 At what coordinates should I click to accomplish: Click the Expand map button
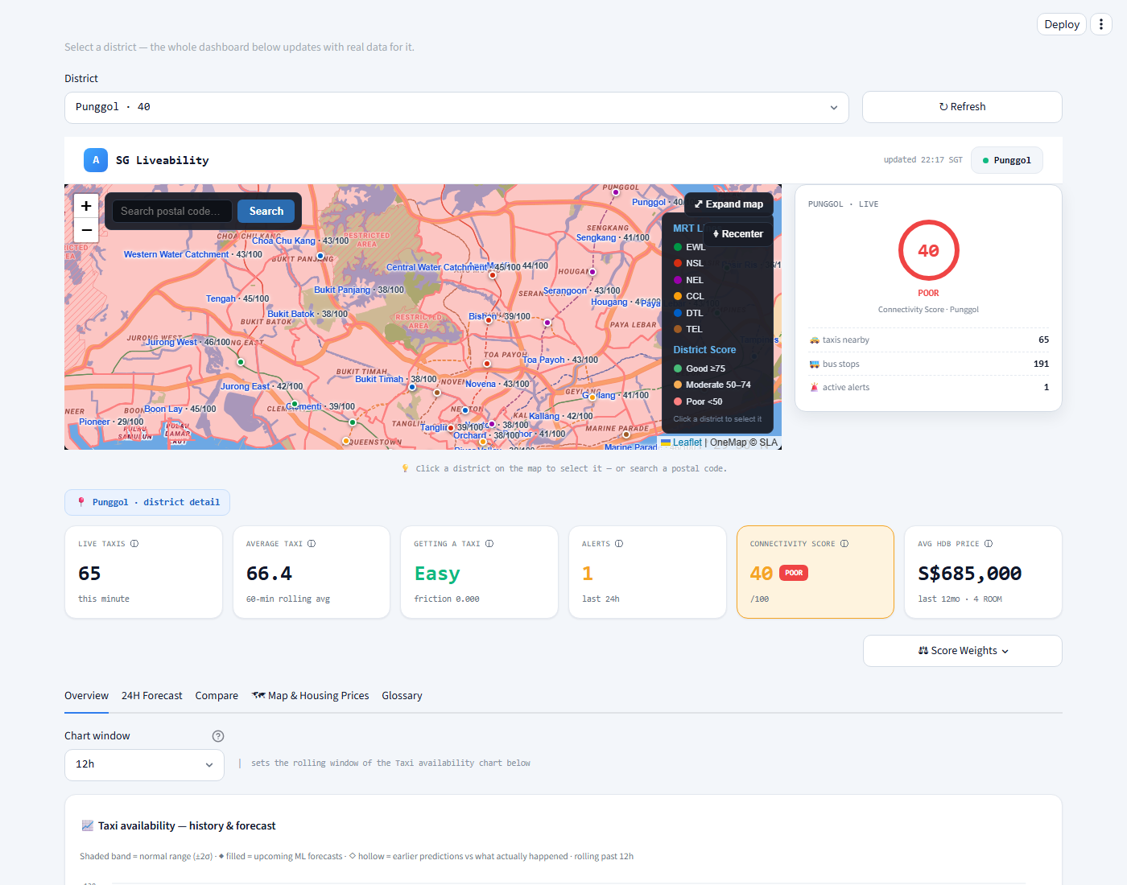click(x=729, y=204)
